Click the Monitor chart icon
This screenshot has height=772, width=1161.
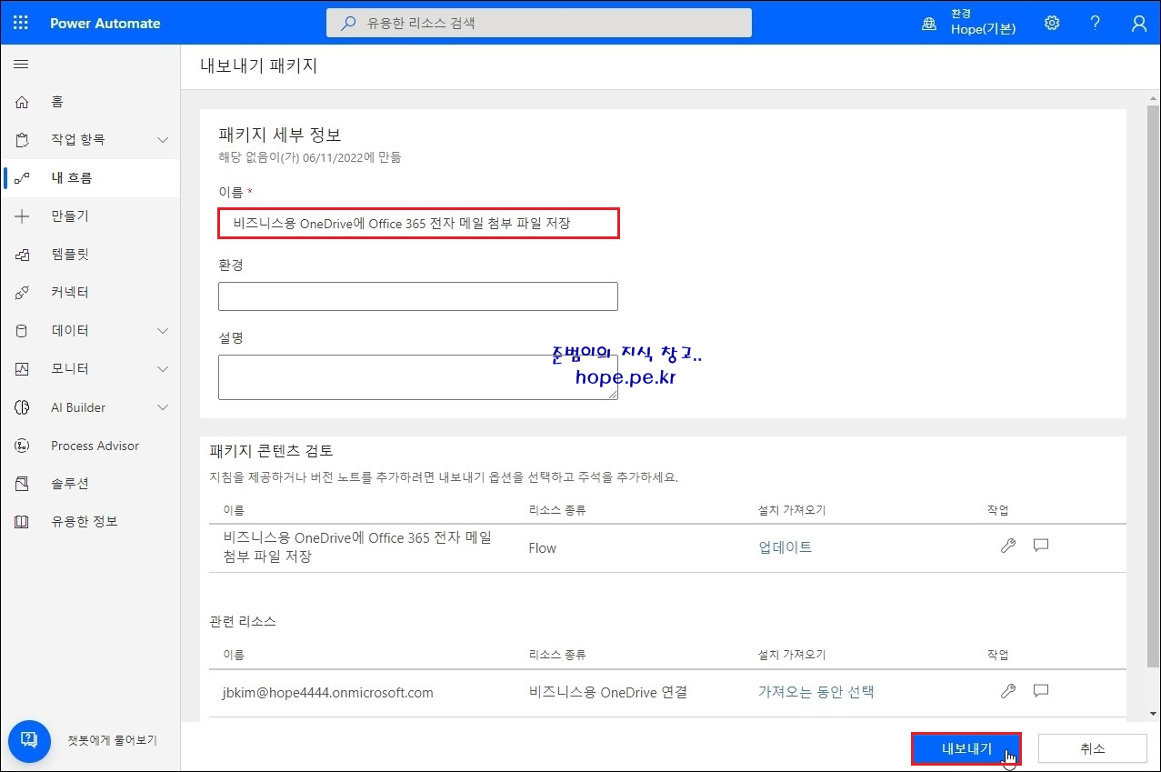22,369
